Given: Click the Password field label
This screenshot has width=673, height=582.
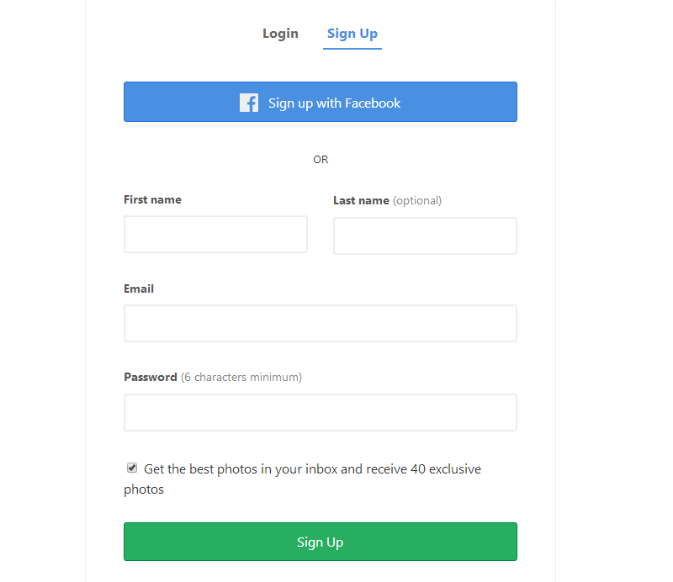Looking at the screenshot, I should coord(151,378).
